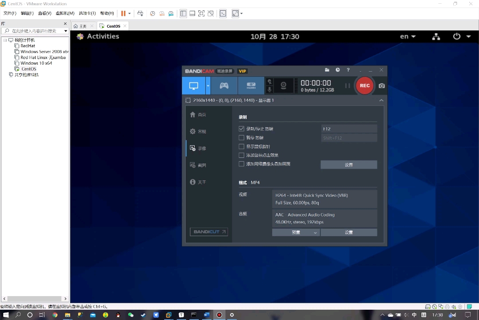Open the recording target dropdown arrow
This screenshot has height=320, width=479.
tap(208, 85)
